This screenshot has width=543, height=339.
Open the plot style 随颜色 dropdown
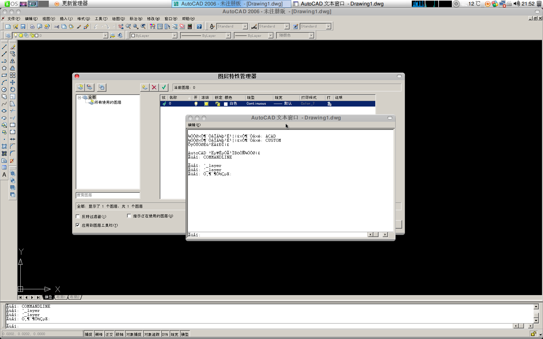311,36
